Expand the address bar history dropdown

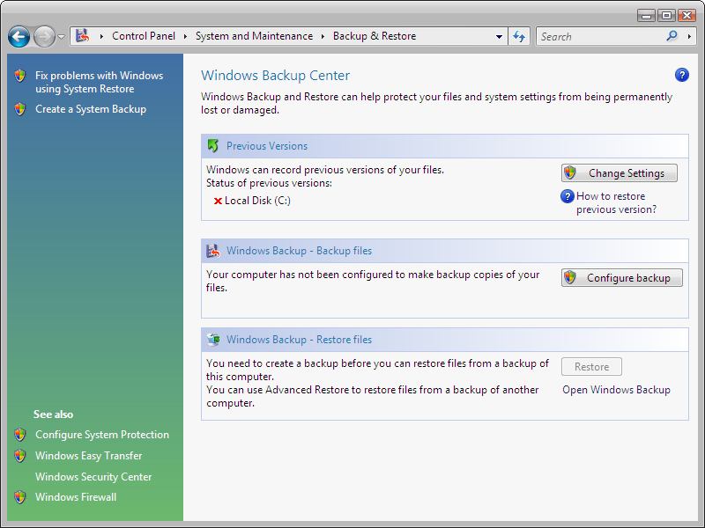coord(499,37)
